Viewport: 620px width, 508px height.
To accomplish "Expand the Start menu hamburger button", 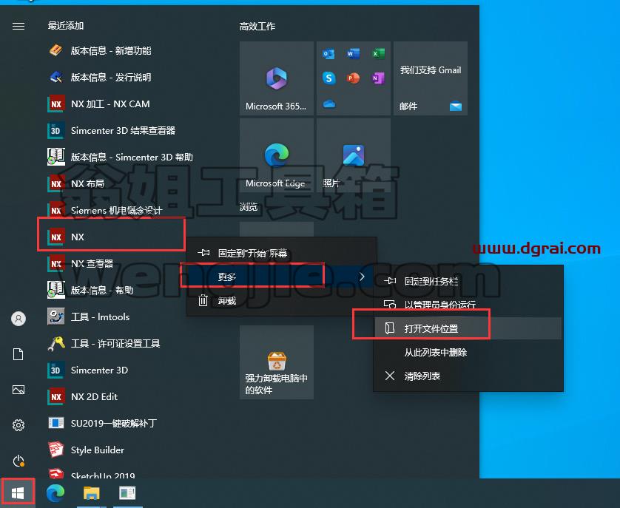I will (x=18, y=26).
